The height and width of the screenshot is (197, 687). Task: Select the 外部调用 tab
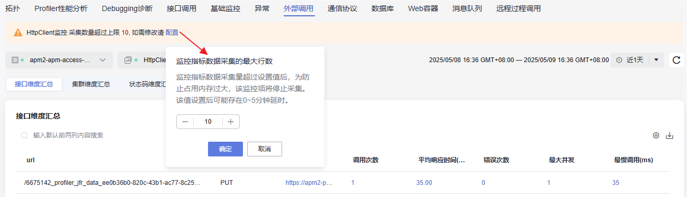click(298, 8)
